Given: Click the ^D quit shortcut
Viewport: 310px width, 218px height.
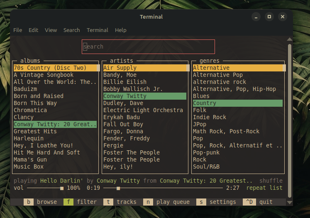Looking at the screenshot, I should pos(258,202).
